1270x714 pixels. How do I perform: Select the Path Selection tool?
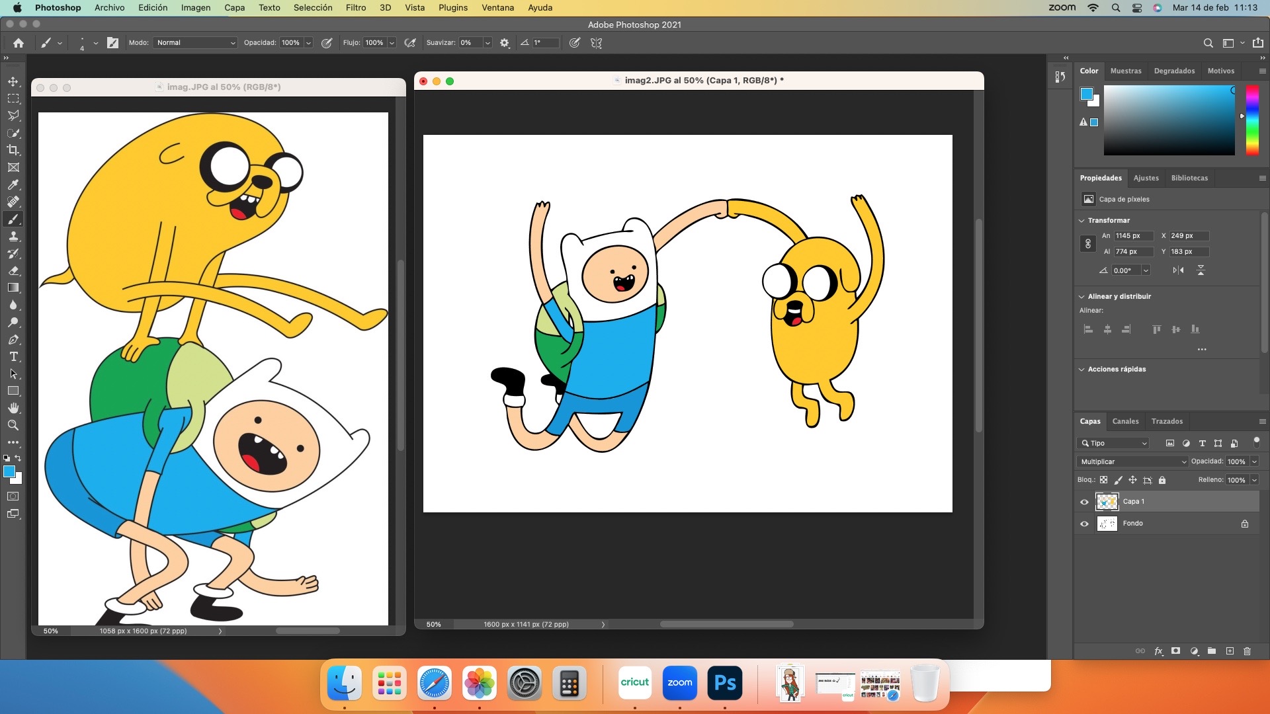click(x=13, y=374)
